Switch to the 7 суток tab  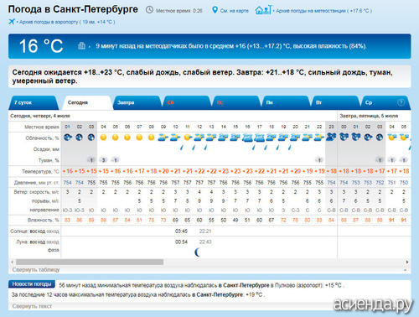pos(33,102)
